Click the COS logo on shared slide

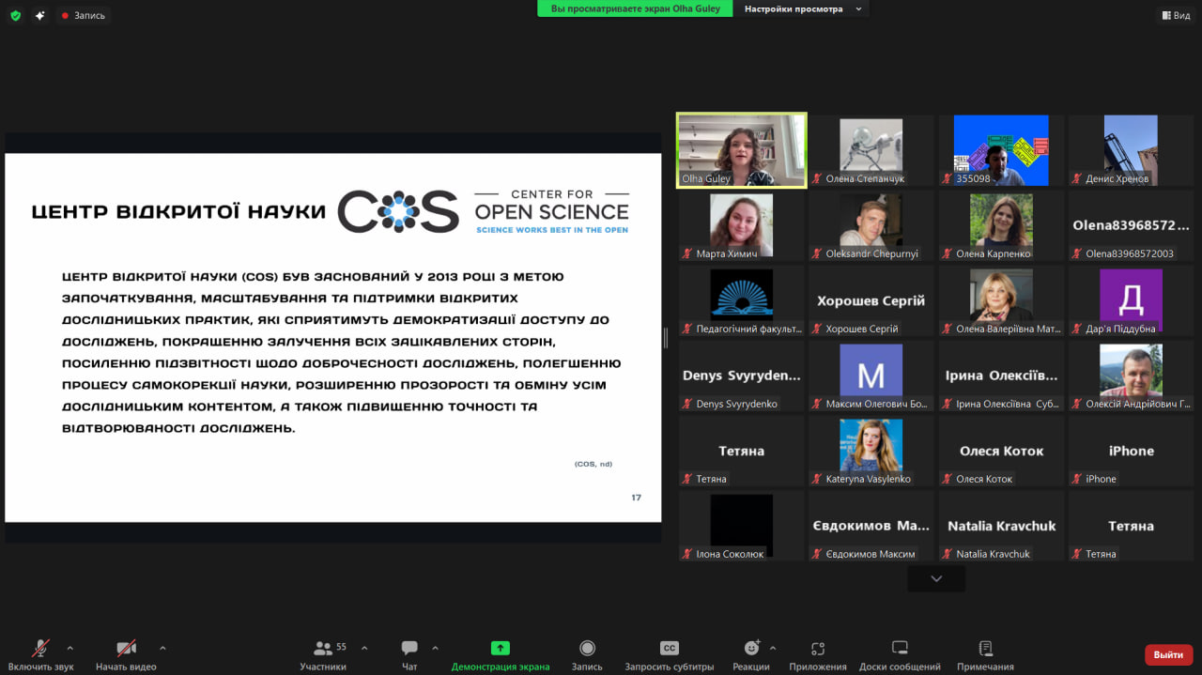398,211
